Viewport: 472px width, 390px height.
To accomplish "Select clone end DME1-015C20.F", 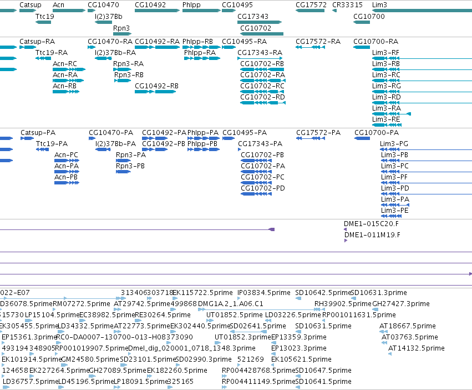I will pyautogui.click(x=346, y=229).
